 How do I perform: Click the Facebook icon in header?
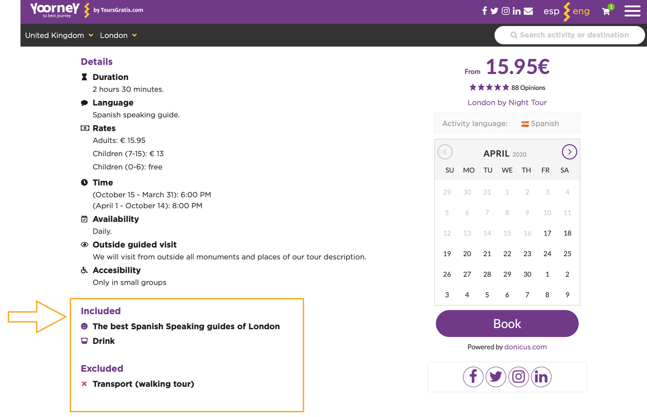(484, 11)
